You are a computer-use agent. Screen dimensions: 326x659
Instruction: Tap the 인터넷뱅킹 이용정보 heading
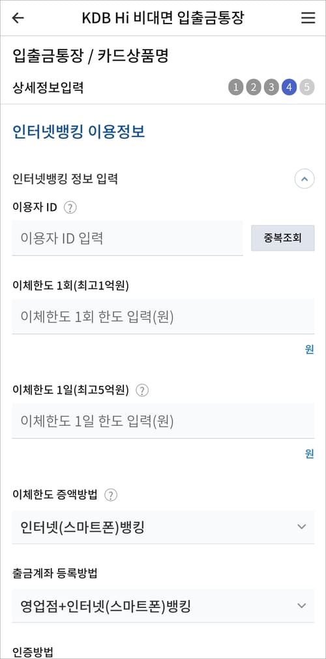[79, 132]
